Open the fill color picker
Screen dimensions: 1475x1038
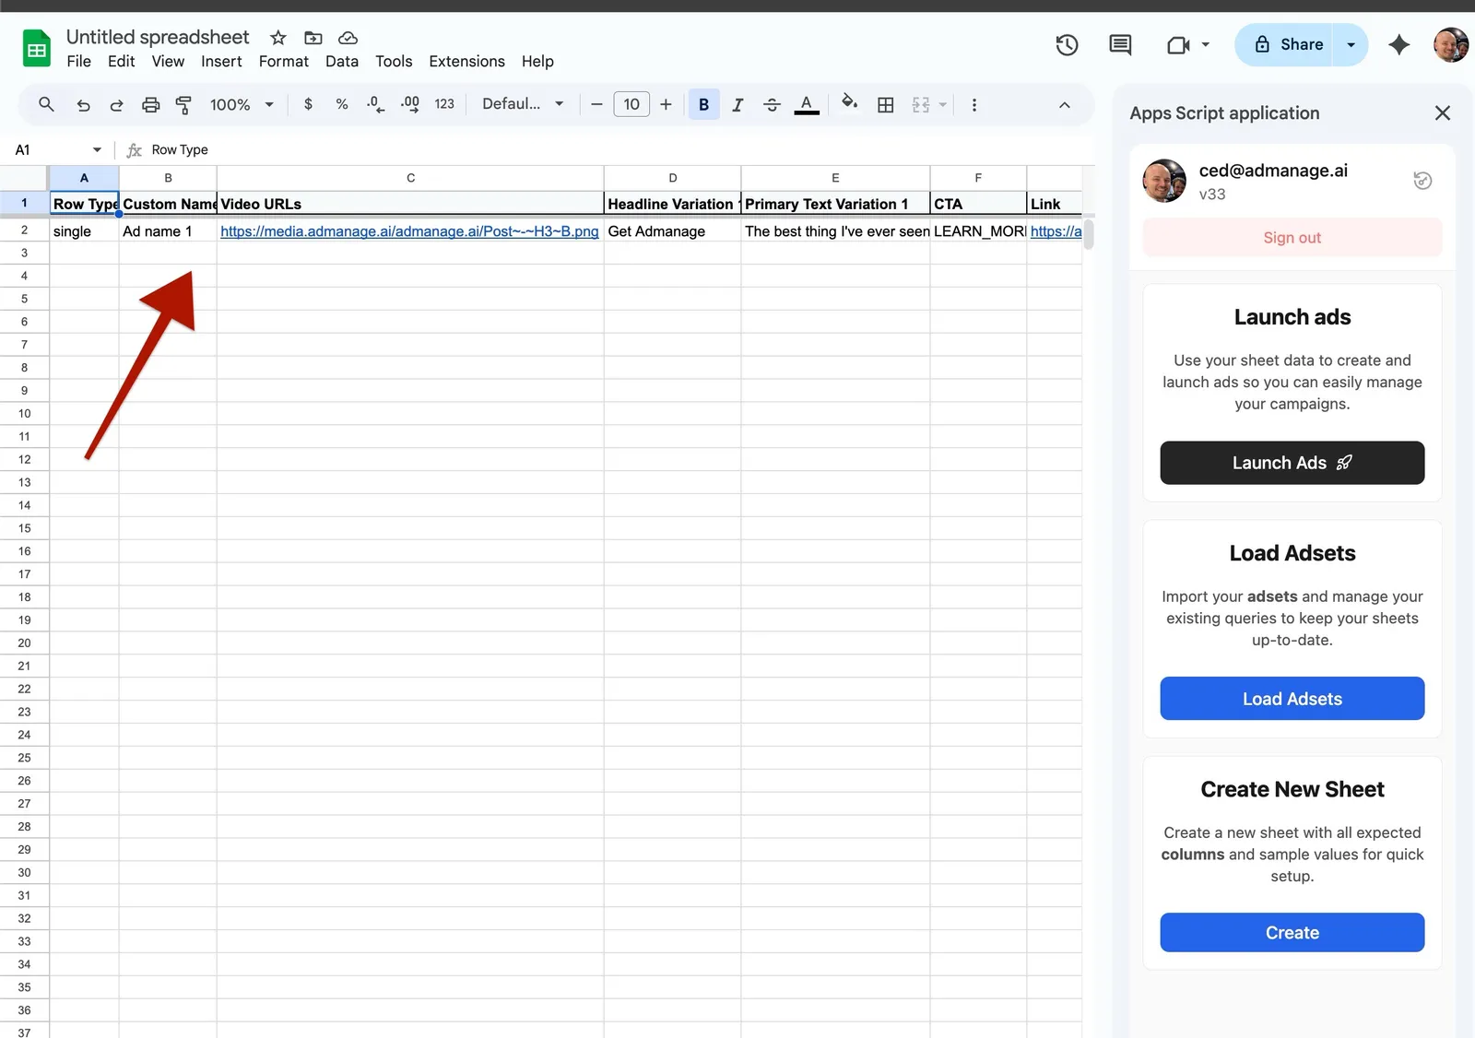click(x=849, y=104)
